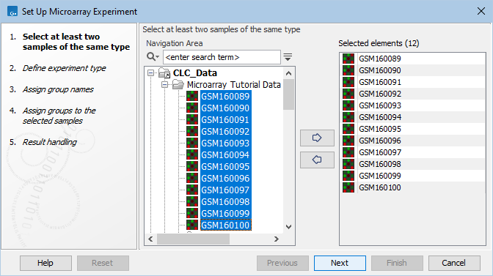Click the GSM160095 icon in Selected elements list
The height and width of the screenshot is (276, 493).
(x=348, y=129)
